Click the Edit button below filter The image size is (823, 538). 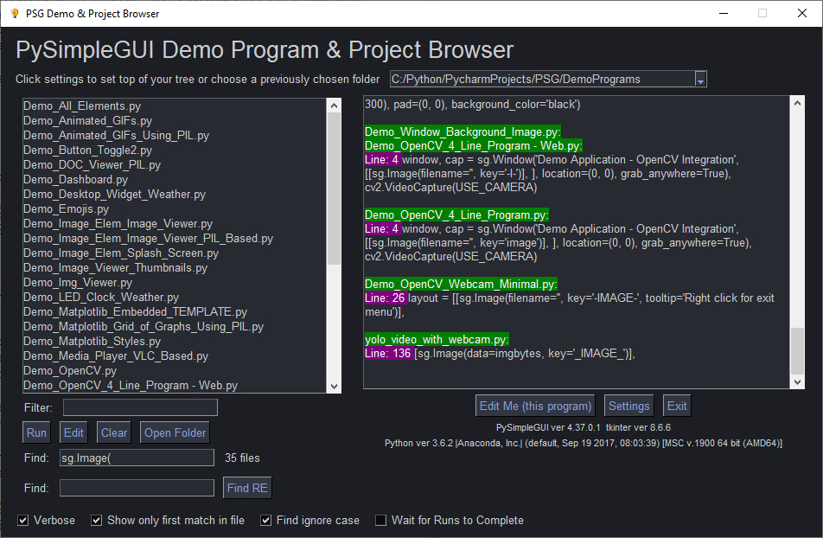click(x=73, y=432)
